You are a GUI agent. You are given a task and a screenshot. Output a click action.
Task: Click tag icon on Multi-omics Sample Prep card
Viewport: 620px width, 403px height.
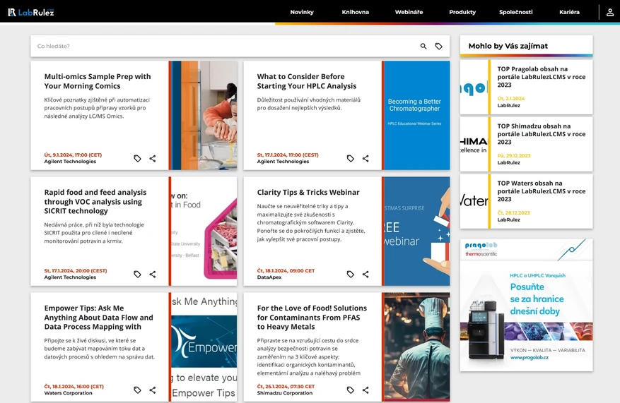(137, 158)
